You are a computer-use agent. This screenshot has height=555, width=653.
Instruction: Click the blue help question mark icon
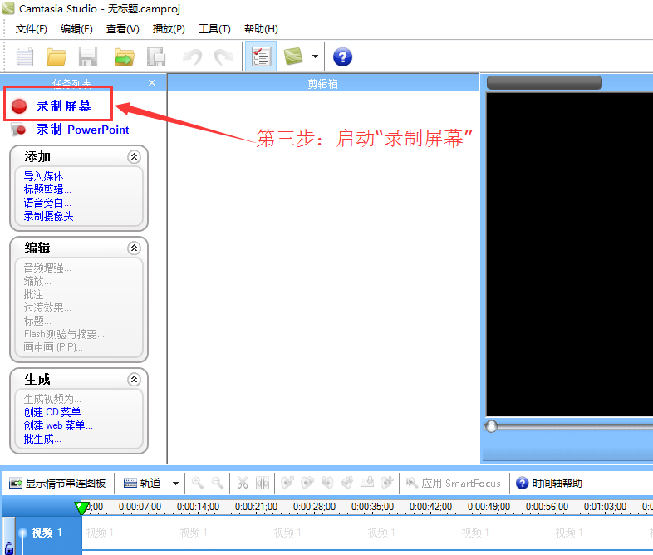(x=342, y=57)
